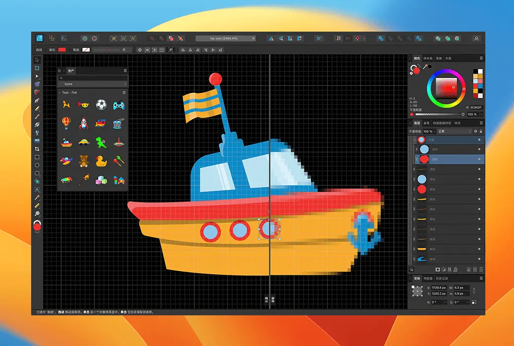Open the Alignment options icon

319,39
